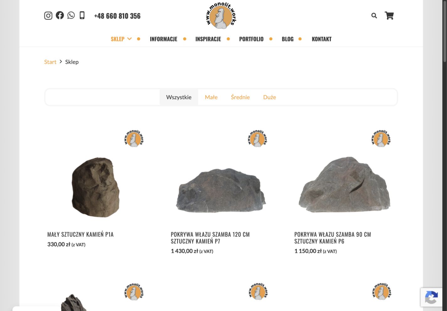The width and height of the screenshot is (447, 311).
Task: Click the monolit.works header logo
Action: (221, 15)
